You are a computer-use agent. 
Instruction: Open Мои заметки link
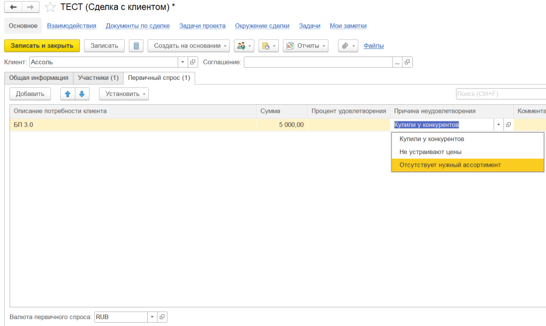(348, 26)
